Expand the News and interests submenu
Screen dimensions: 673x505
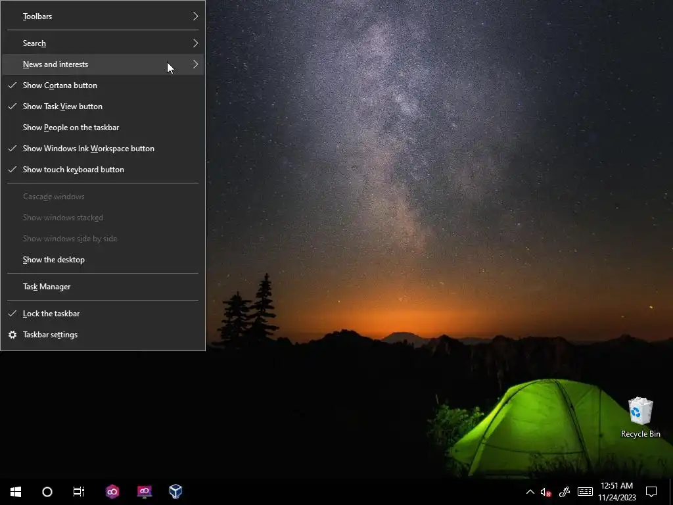(103, 64)
